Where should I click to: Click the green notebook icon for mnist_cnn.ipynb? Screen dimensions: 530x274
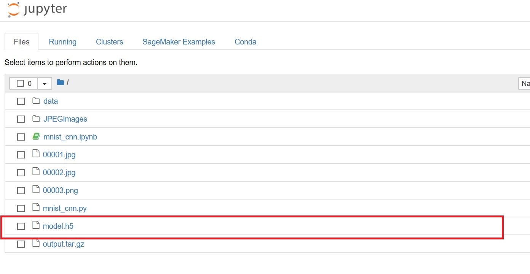[36, 136]
